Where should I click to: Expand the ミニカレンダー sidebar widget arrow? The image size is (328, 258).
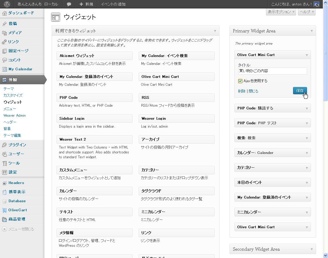(307, 213)
